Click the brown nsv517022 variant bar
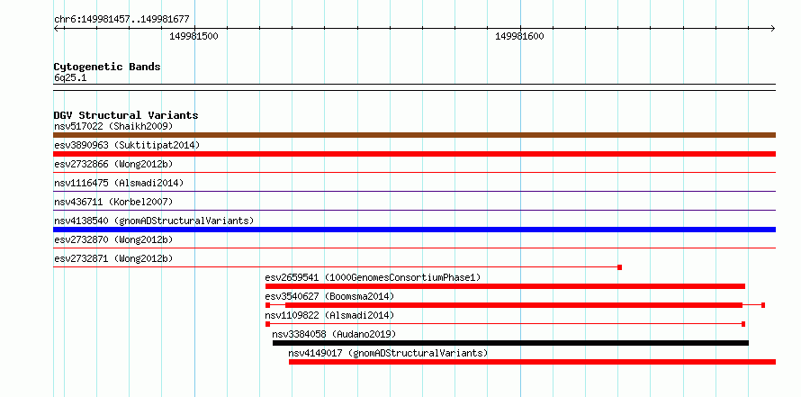 414,135
